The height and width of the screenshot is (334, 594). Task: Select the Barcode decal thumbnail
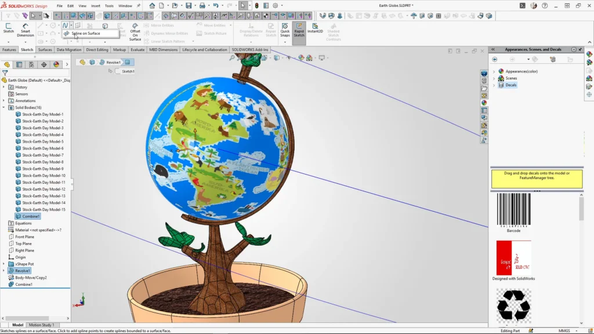tap(514, 210)
